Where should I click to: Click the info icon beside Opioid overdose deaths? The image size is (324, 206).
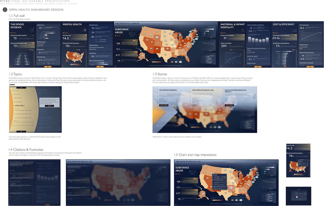click(33, 35)
